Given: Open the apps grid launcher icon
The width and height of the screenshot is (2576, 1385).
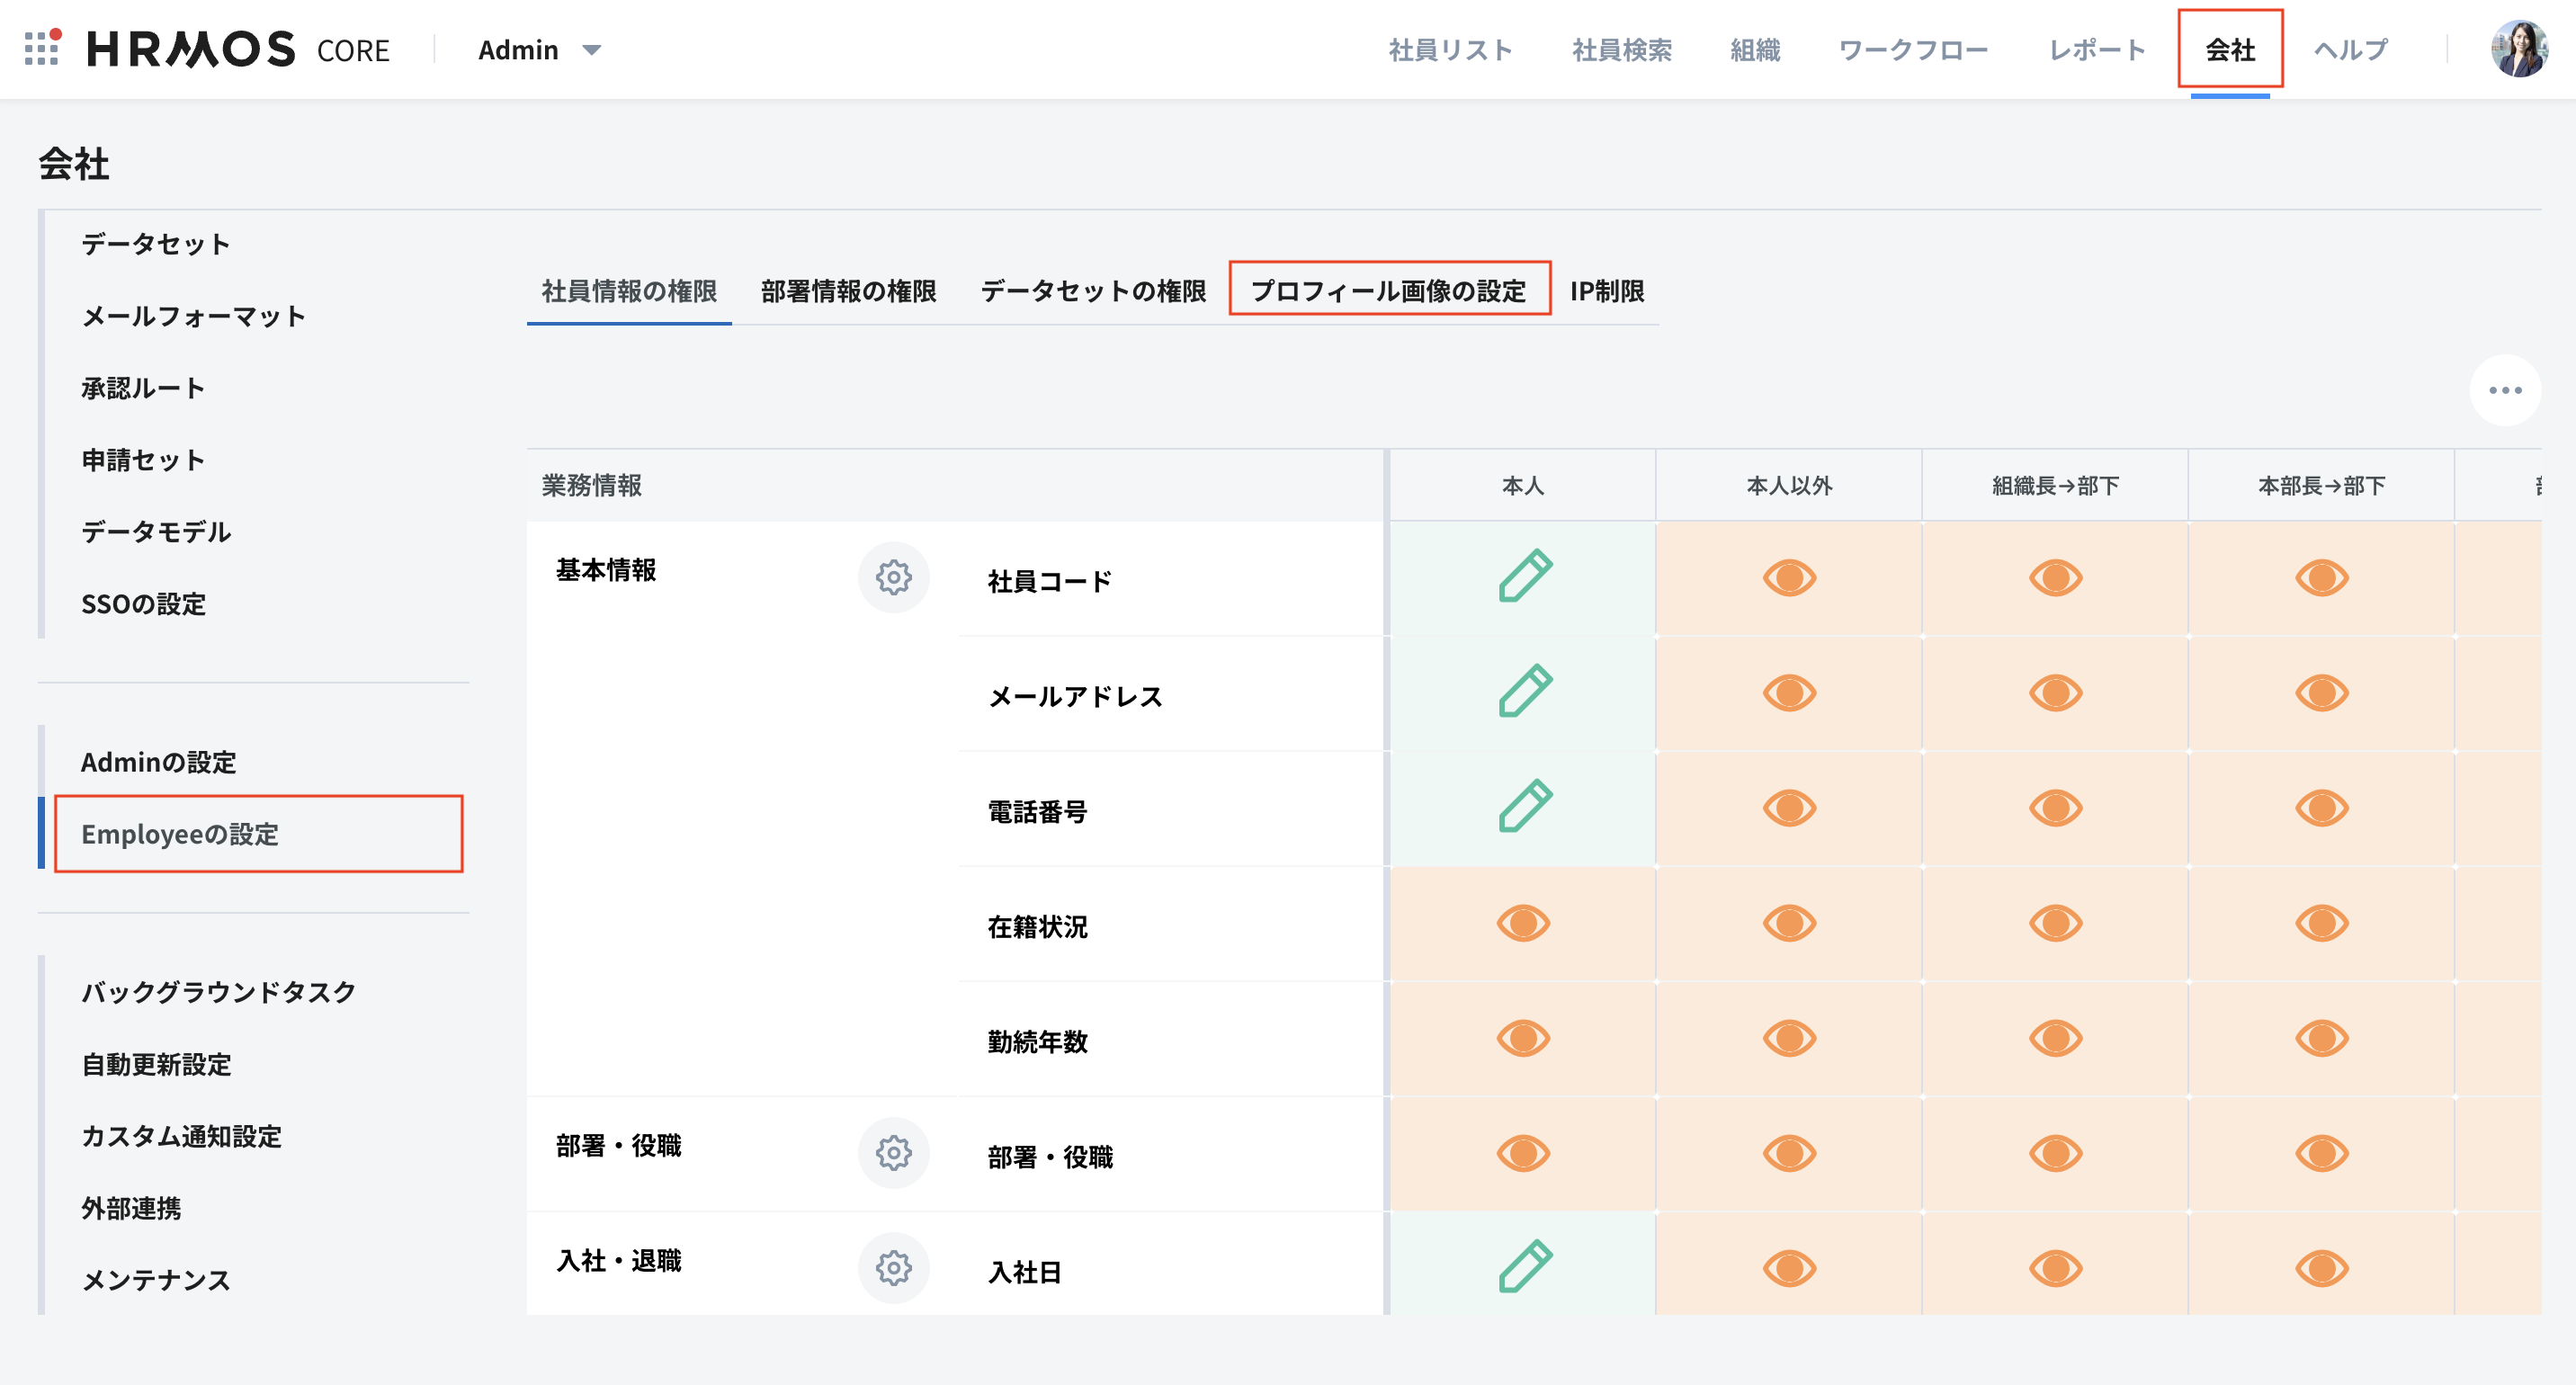Looking at the screenshot, I should (x=42, y=48).
